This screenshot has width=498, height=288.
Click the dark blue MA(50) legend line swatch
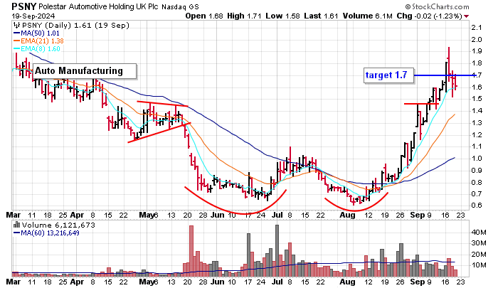pyautogui.click(x=16, y=33)
